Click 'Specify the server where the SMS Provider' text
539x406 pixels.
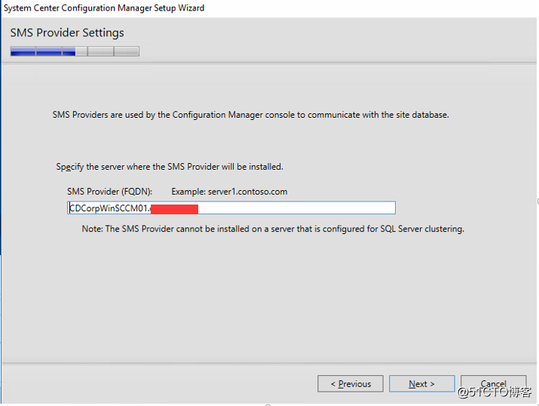click(x=170, y=167)
